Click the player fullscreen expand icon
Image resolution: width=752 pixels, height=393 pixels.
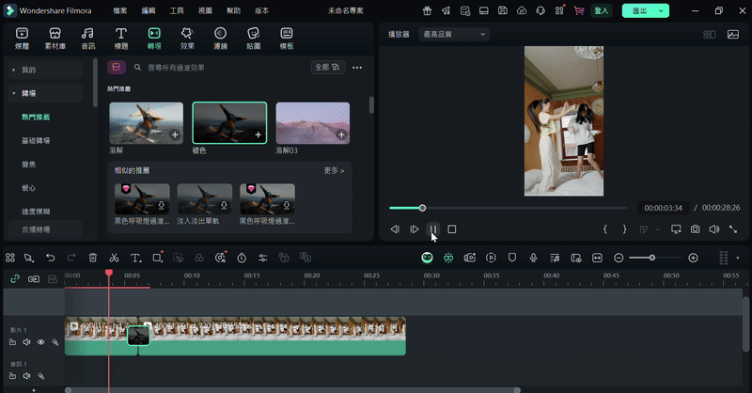coord(733,229)
